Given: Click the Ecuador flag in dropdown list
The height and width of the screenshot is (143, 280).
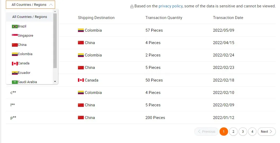Looking at the screenshot, I should pos(15,73).
